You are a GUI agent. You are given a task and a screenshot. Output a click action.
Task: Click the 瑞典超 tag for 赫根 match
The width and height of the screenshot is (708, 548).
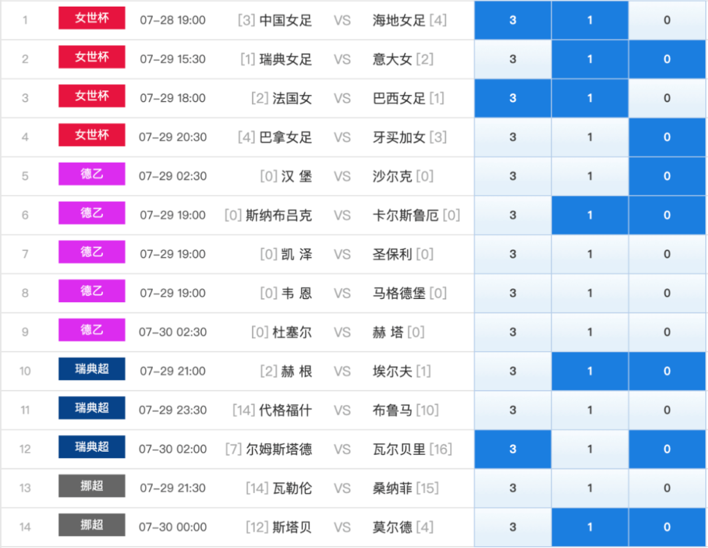pyautogui.click(x=92, y=369)
